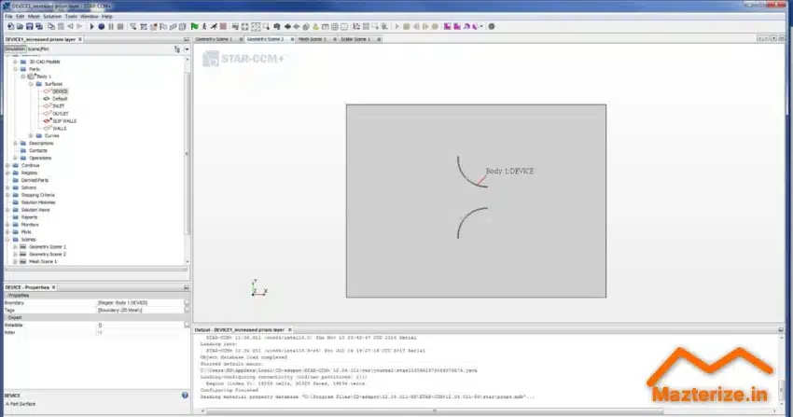793x417 pixels.
Task: Collapse the Parts node
Action: click(15, 69)
